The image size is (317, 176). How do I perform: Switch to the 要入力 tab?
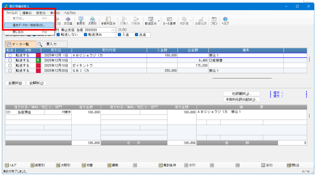pyautogui.click(x=52, y=44)
